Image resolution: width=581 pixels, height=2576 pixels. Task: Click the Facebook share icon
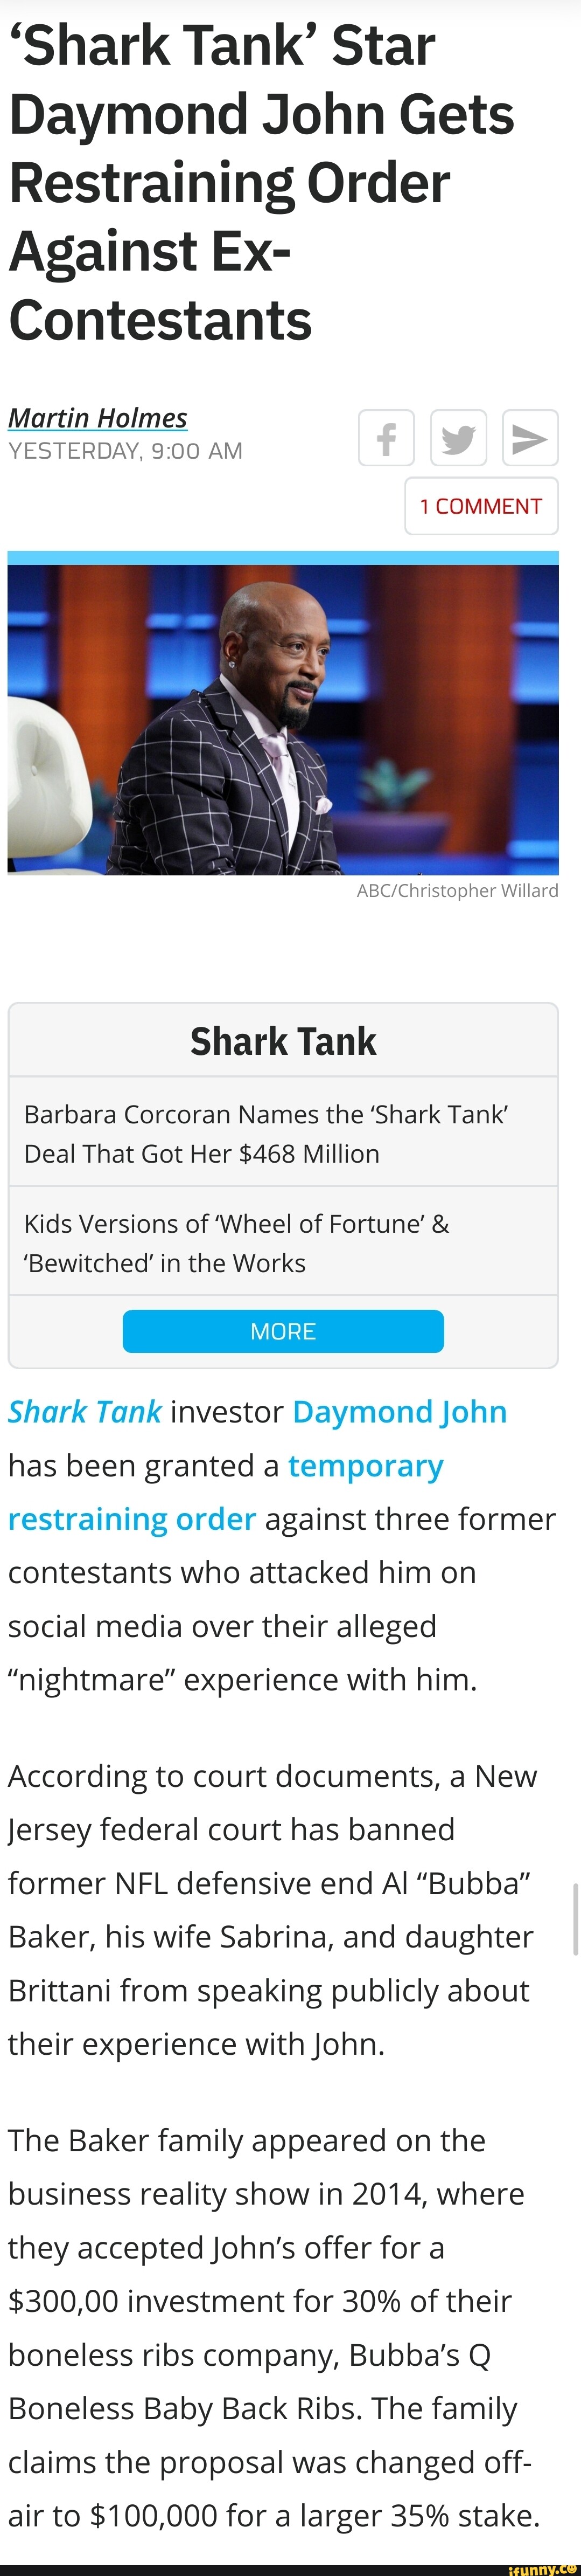tap(386, 438)
